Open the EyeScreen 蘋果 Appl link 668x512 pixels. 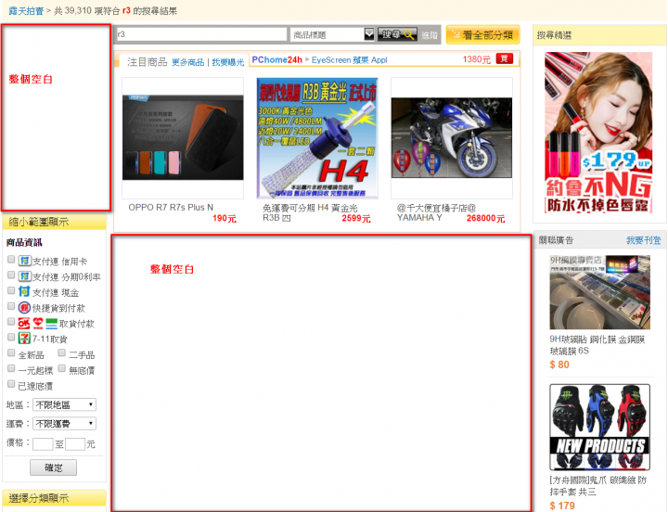(350, 59)
